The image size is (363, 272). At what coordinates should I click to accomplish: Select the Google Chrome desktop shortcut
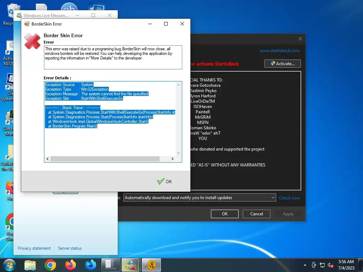[x=9, y=227]
